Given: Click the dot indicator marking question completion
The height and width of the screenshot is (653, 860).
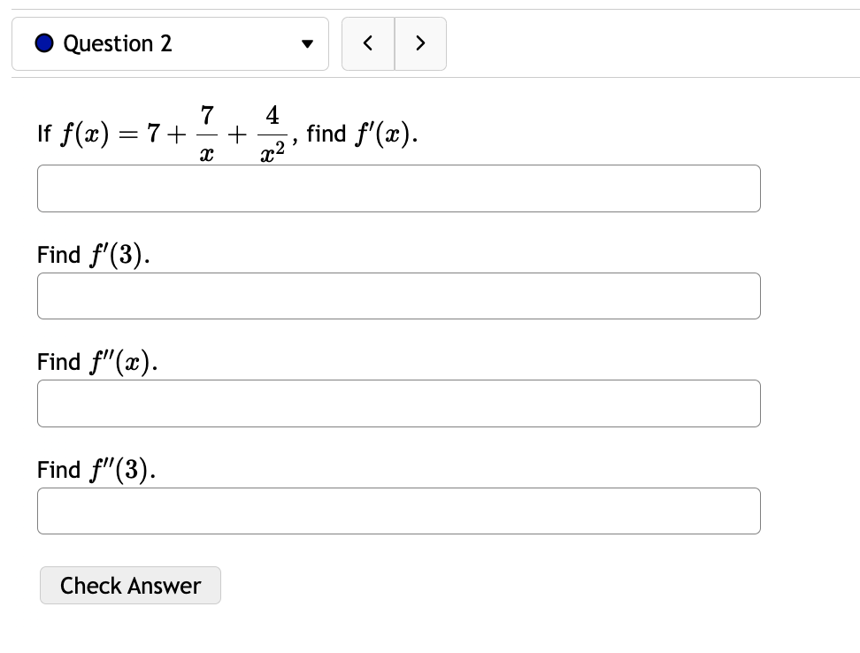Looking at the screenshot, I should [43, 42].
